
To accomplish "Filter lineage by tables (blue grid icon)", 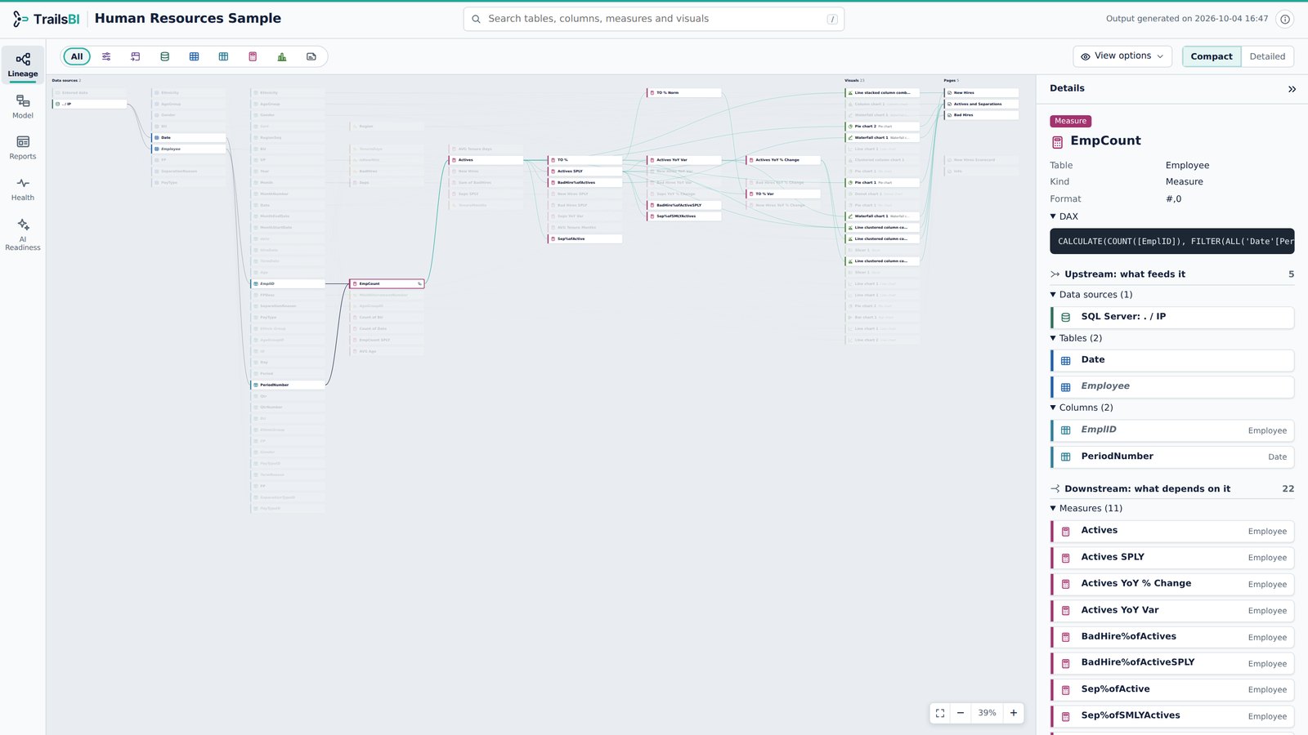I will (x=194, y=56).
